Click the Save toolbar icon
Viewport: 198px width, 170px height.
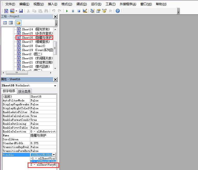pos(21,11)
